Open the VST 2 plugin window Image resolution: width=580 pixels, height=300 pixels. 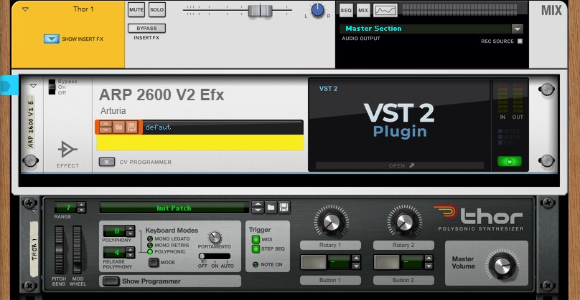tap(400, 165)
